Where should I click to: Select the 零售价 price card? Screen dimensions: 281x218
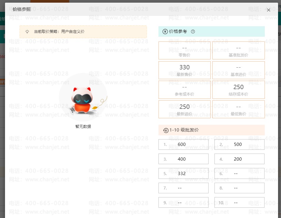click(x=184, y=51)
